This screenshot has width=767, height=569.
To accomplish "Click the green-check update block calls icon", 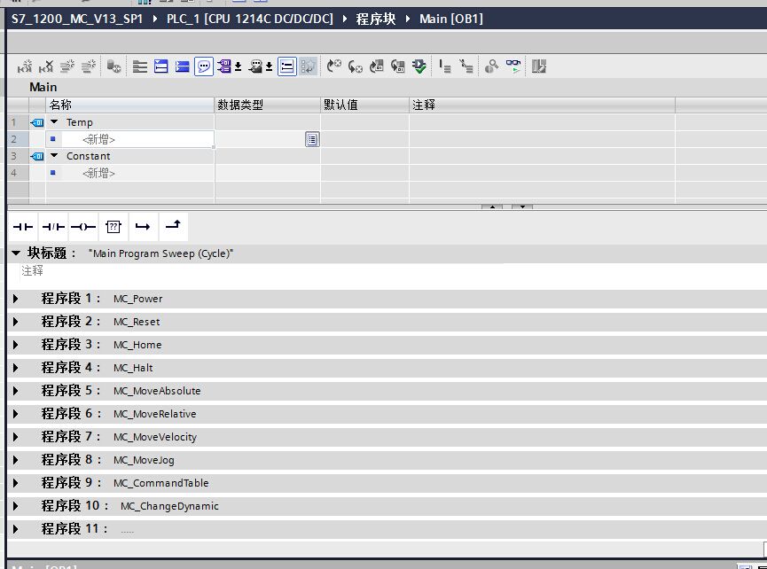I will point(419,66).
